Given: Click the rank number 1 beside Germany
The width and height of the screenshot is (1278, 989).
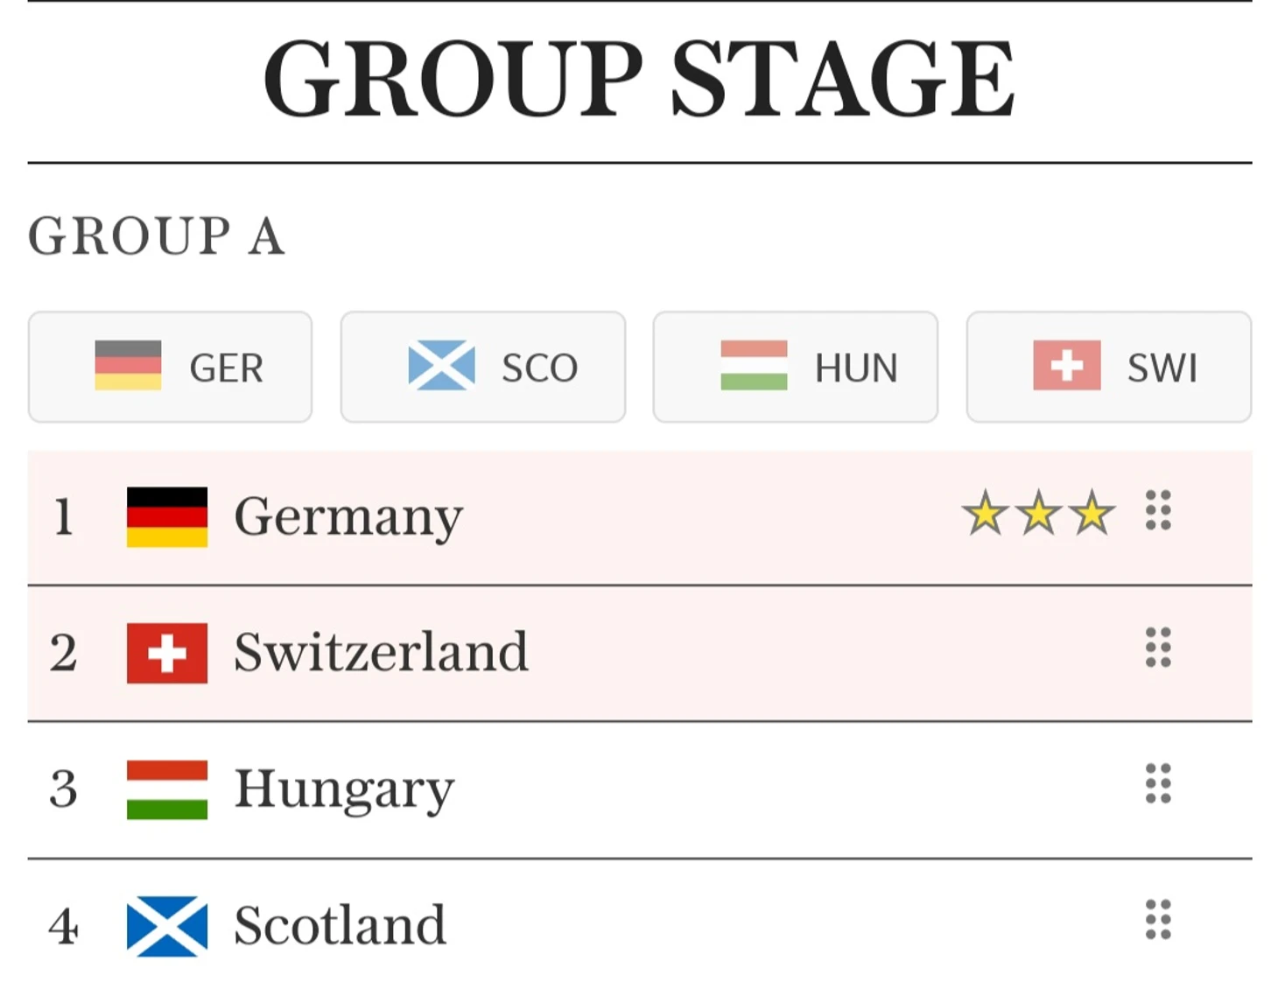Looking at the screenshot, I should (63, 517).
